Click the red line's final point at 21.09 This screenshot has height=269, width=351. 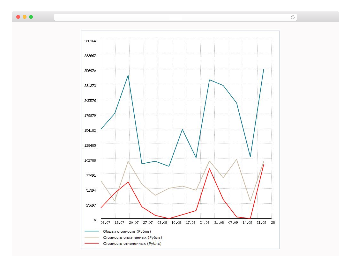[264, 165]
